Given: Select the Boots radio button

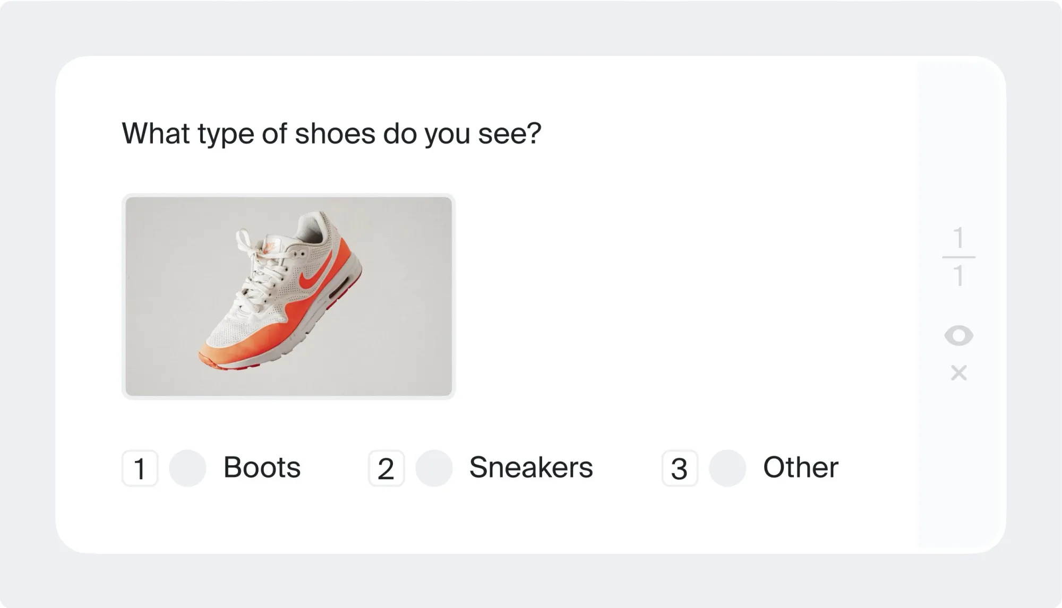Looking at the screenshot, I should coord(187,468).
